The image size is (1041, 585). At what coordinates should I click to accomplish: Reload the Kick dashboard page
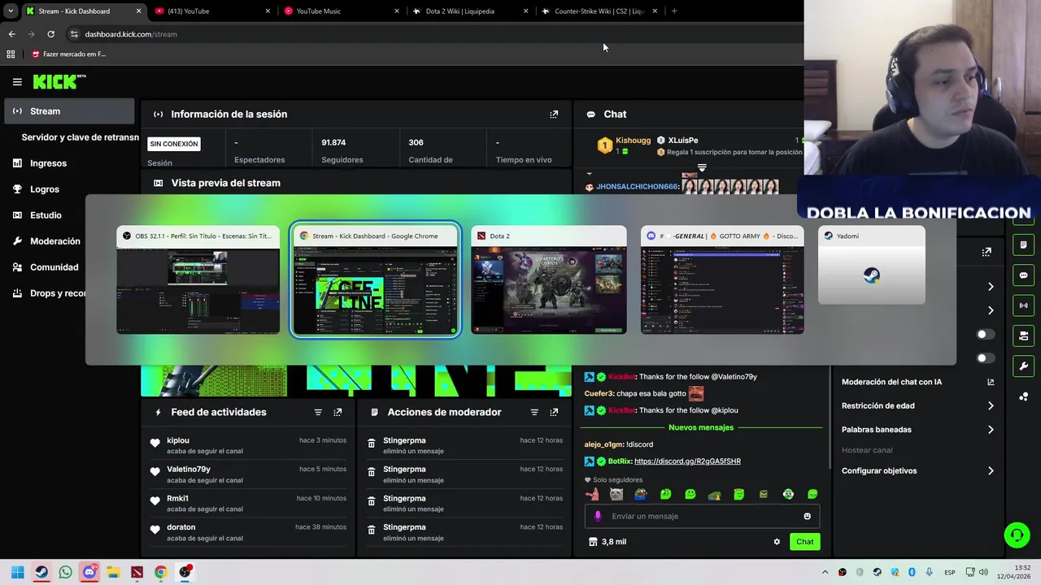point(50,34)
